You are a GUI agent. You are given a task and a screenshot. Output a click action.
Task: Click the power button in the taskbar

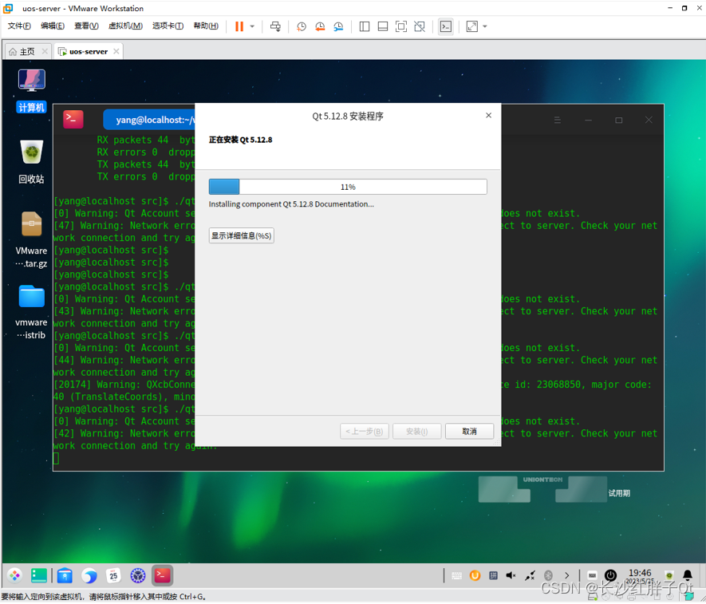610,575
